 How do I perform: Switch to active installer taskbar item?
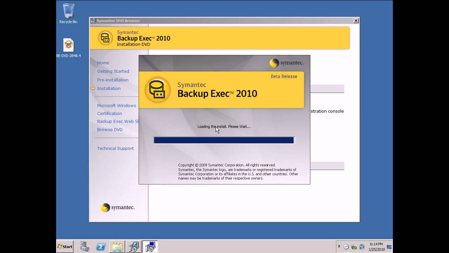pos(150,247)
